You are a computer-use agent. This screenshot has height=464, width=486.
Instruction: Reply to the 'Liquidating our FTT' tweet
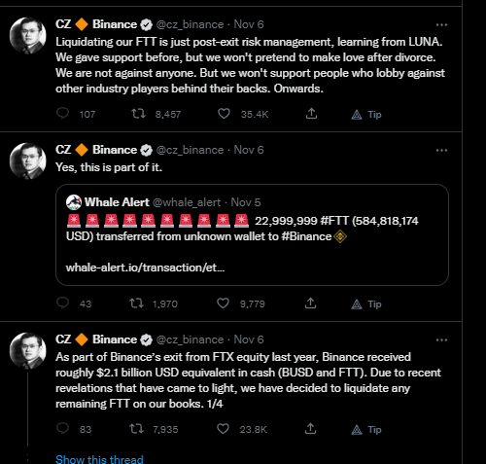click(x=62, y=114)
